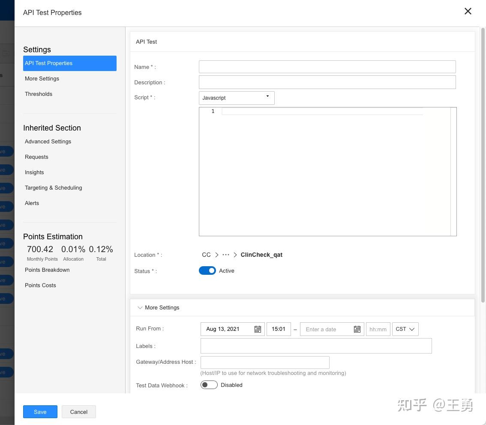This screenshot has height=425, width=486.
Task: Cancel the API test edits
Action: pyautogui.click(x=78, y=411)
